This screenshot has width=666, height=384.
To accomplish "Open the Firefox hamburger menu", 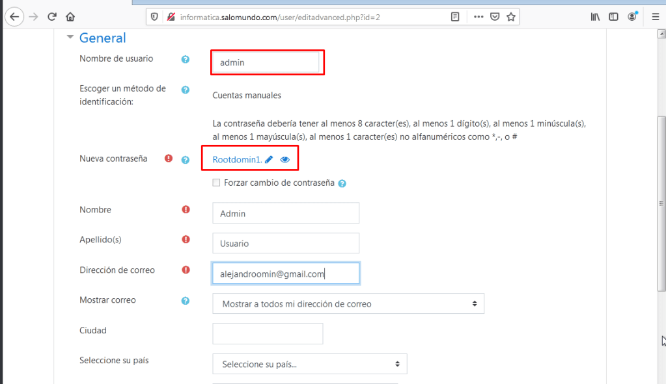I will 654,17.
